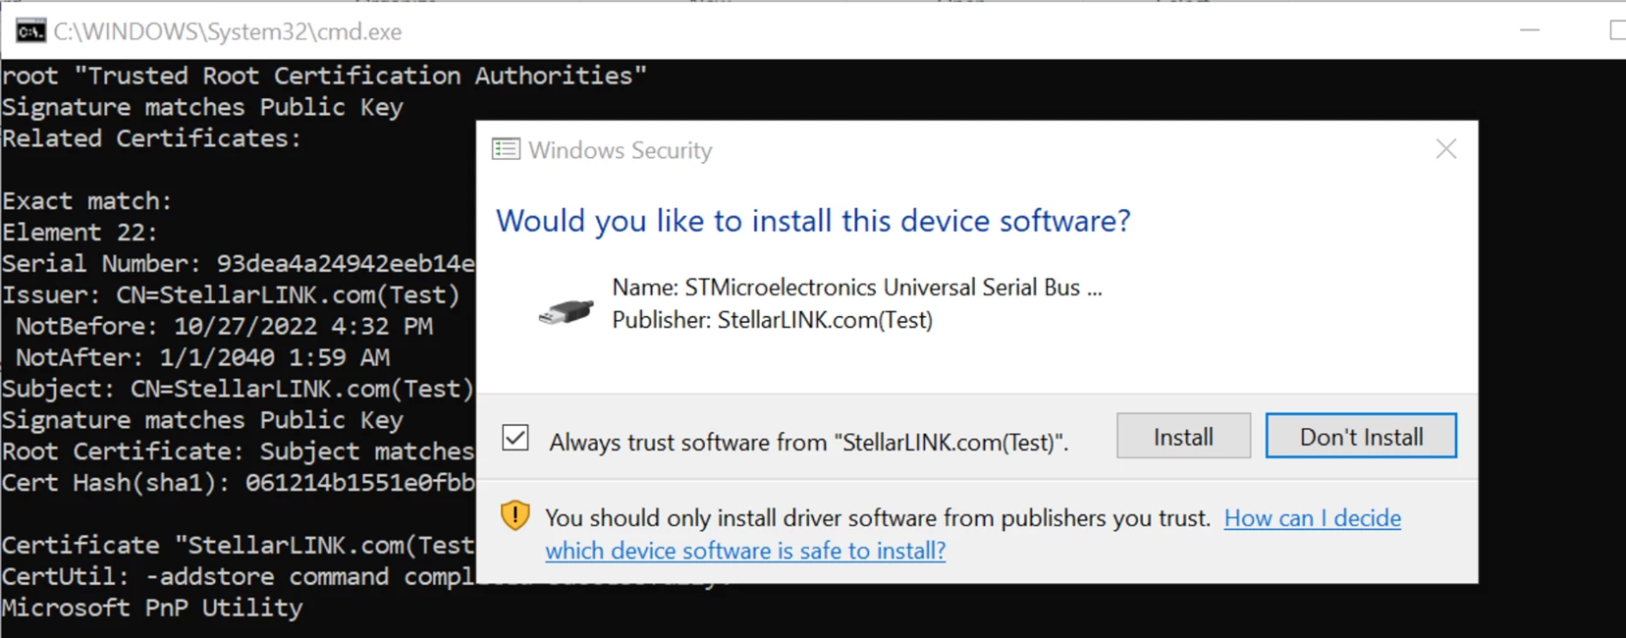Click the yellow shield warning icon
Screen dimensions: 1626x638
[515, 515]
